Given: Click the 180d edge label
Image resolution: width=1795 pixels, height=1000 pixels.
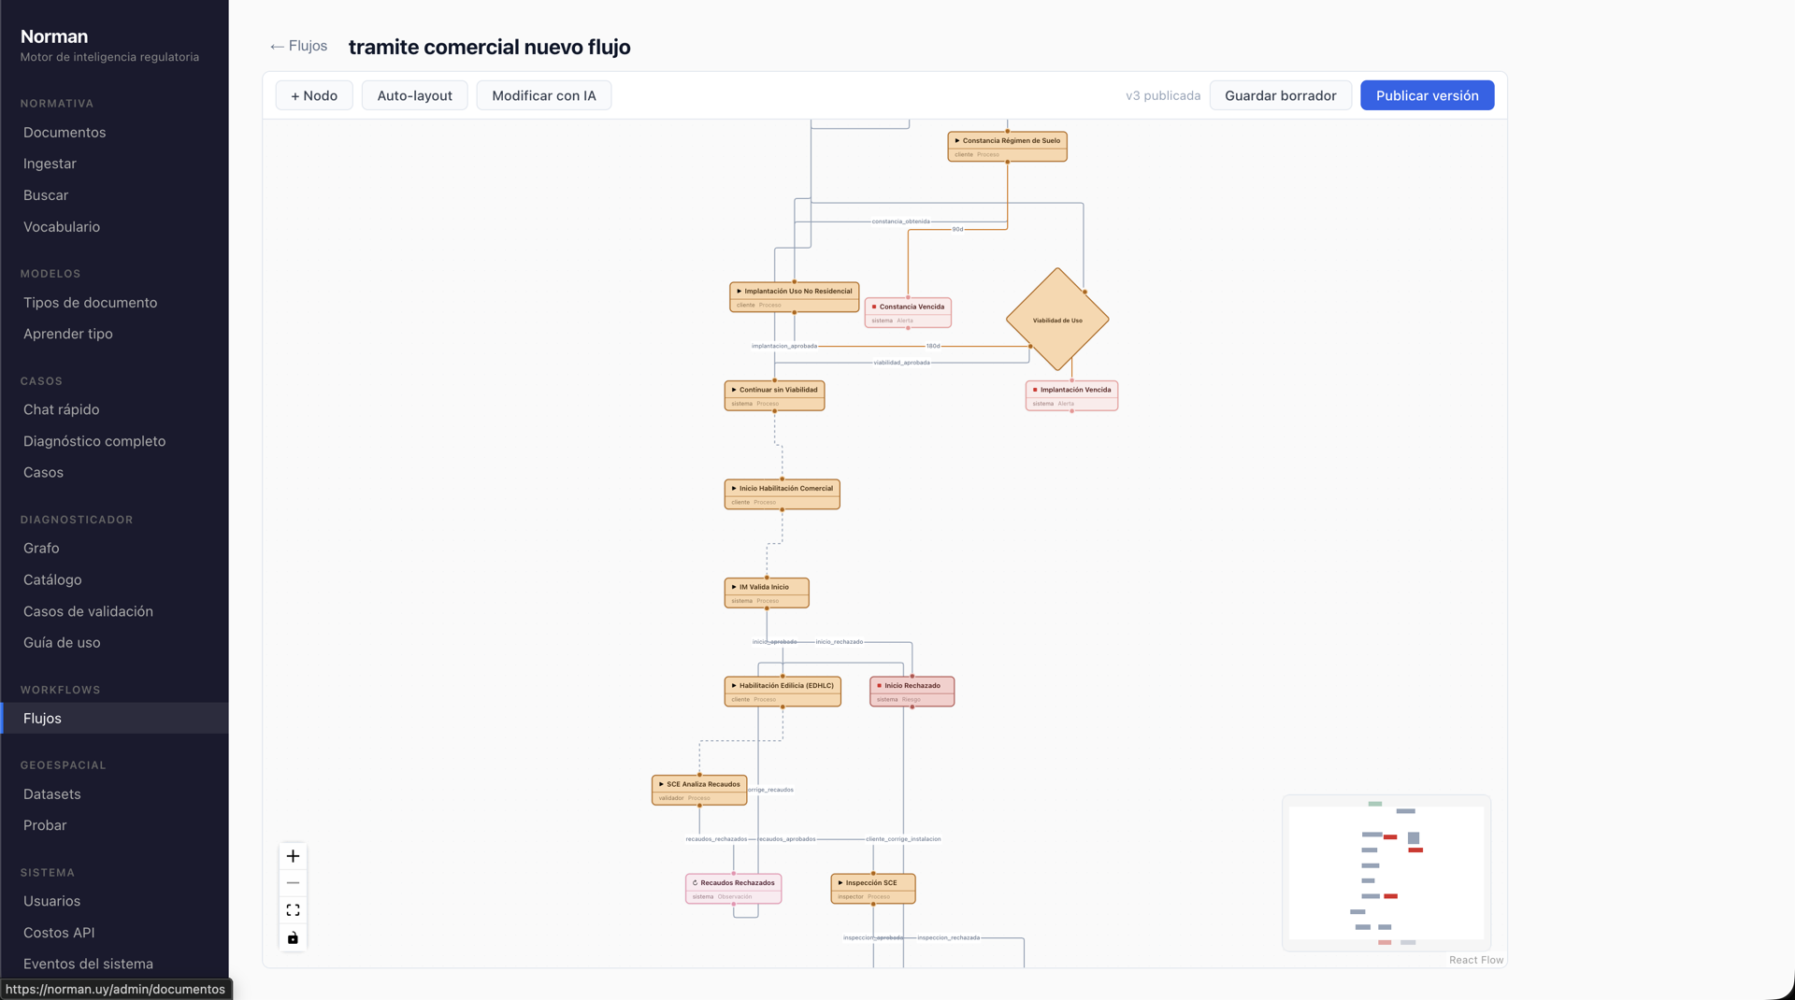Looking at the screenshot, I should (933, 346).
